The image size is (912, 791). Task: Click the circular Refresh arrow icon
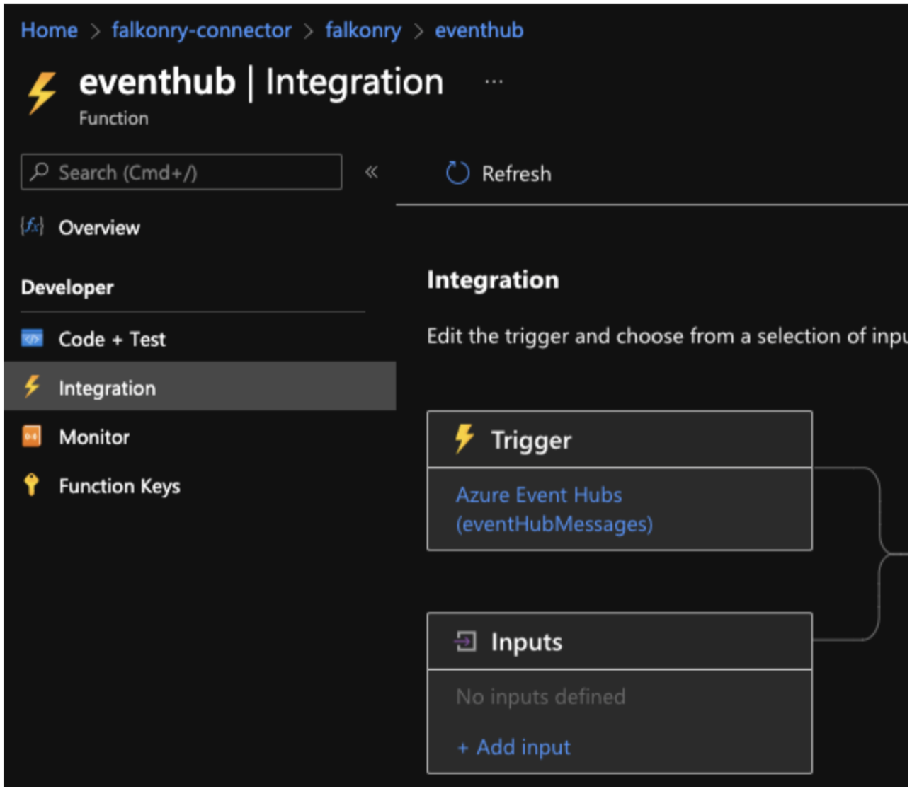point(457,173)
